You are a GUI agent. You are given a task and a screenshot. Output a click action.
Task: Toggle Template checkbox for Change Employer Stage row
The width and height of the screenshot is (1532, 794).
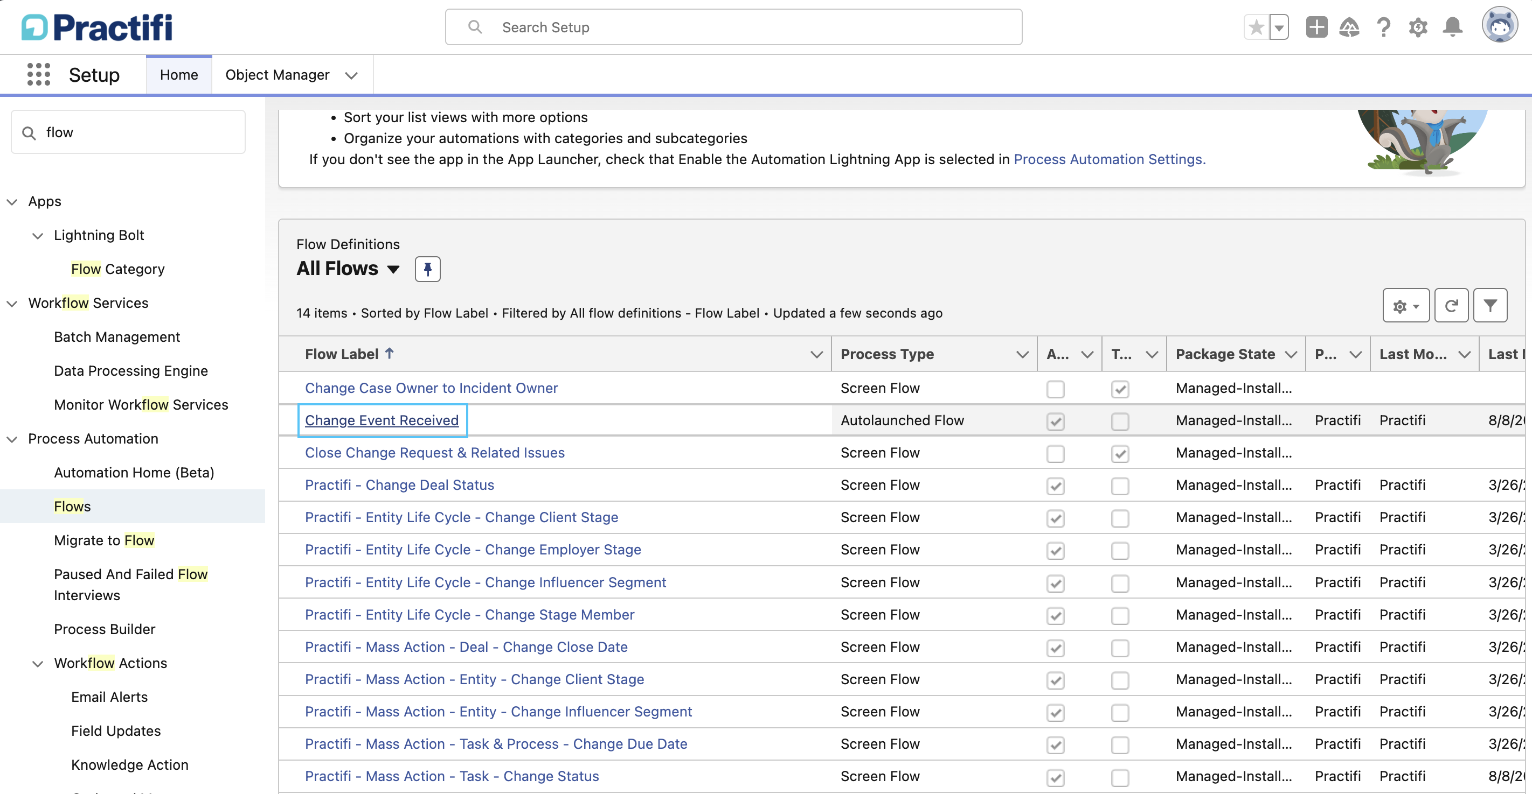coord(1120,550)
